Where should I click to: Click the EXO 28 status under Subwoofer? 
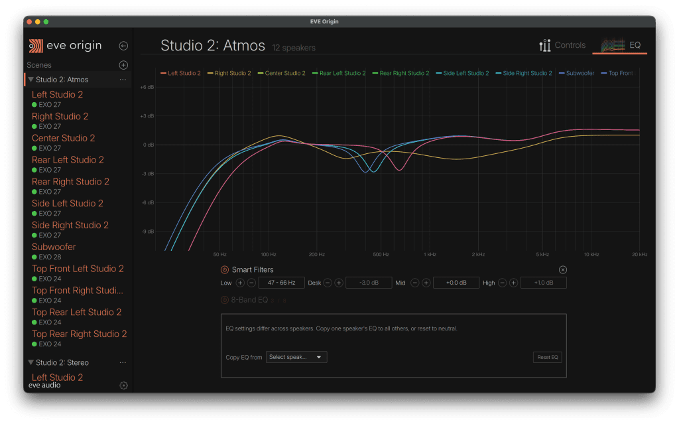coord(50,257)
